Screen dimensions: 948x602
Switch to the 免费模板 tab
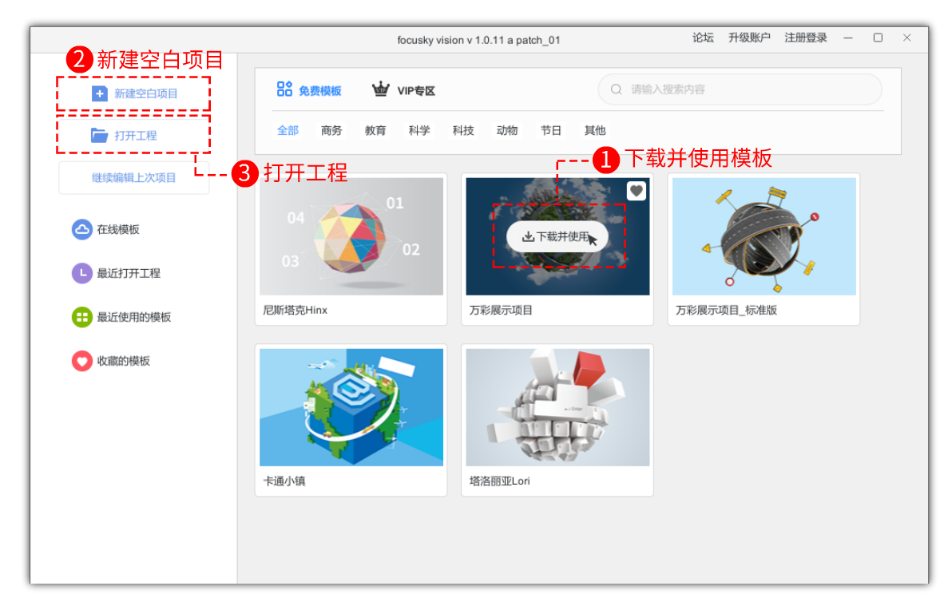click(309, 90)
